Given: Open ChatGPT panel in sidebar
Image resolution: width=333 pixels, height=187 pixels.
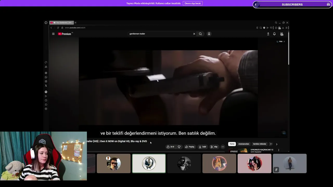Looking at the screenshot, I should click(x=46, y=73).
